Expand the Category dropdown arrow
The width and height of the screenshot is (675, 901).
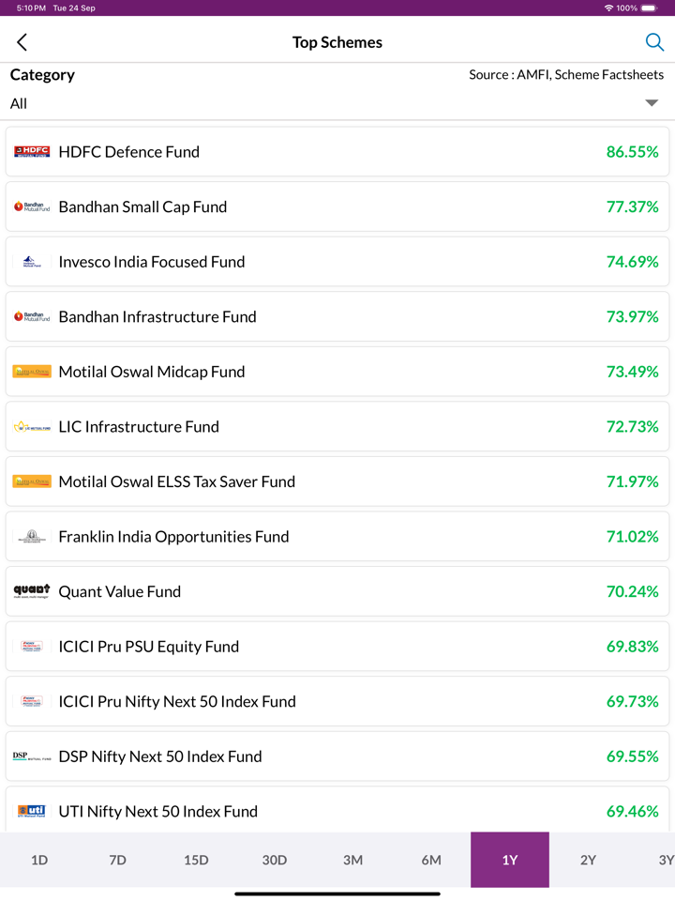tap(652, 103)
